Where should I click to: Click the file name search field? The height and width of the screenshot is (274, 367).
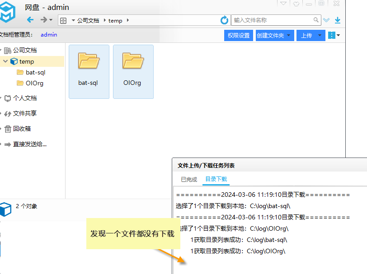pyautogui.click(x=272, y=20)
